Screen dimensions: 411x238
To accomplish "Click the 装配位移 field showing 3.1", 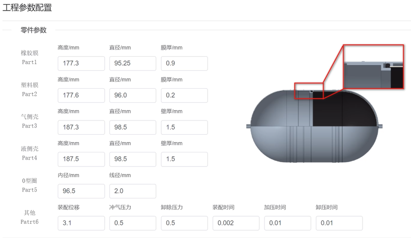I will 81,223.
